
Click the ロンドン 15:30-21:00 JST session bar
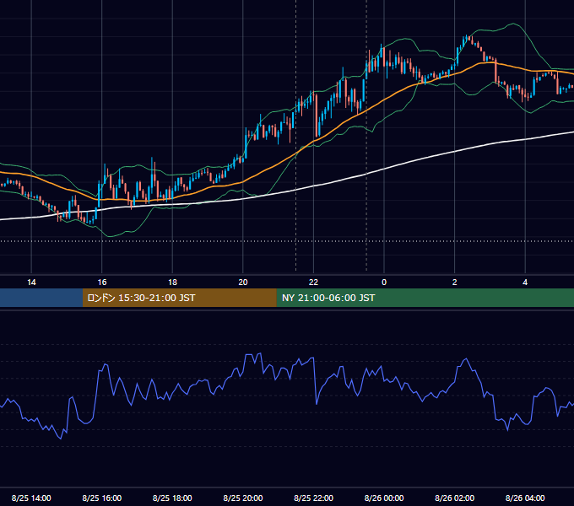click(x=179, y=298)
